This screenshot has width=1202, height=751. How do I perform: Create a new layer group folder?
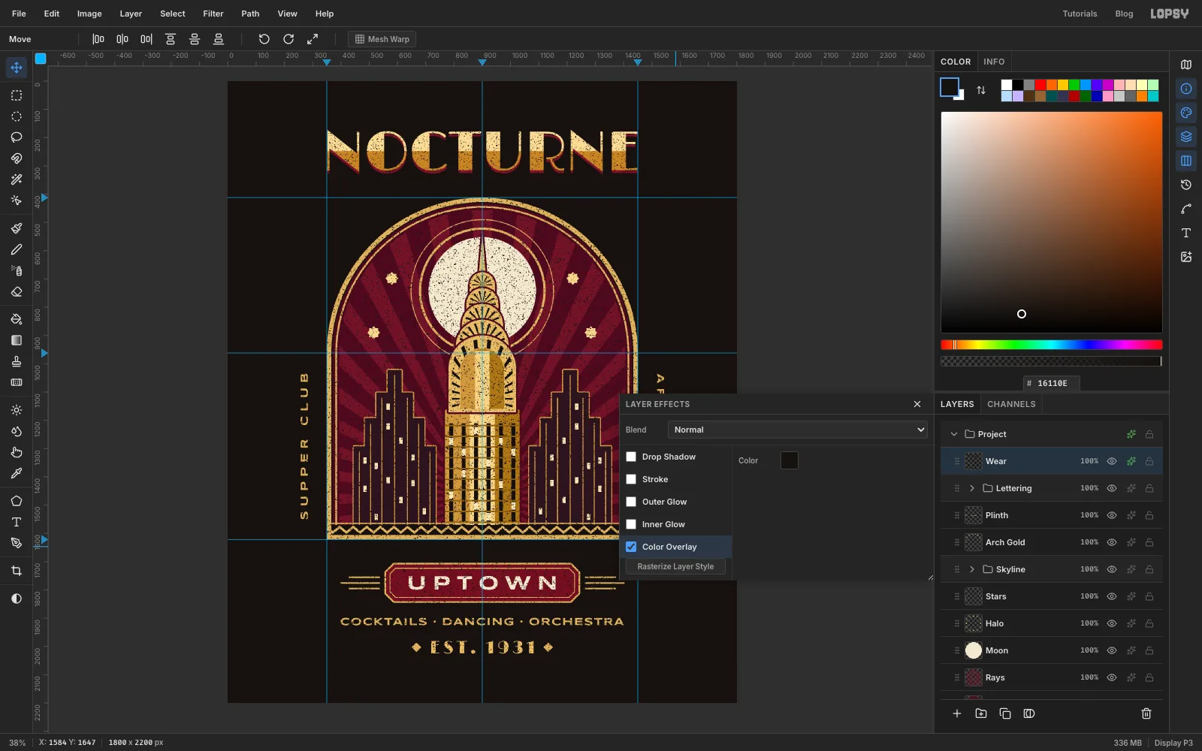[x=981, y=713]
